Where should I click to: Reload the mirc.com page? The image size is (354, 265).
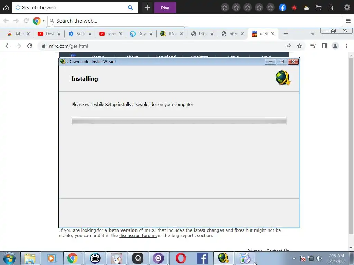pos(30,46)
